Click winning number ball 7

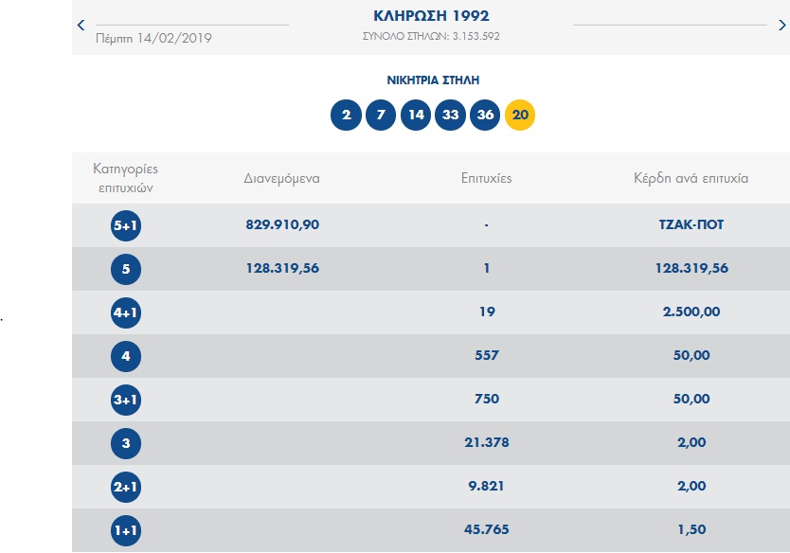(x=381, y=116)
